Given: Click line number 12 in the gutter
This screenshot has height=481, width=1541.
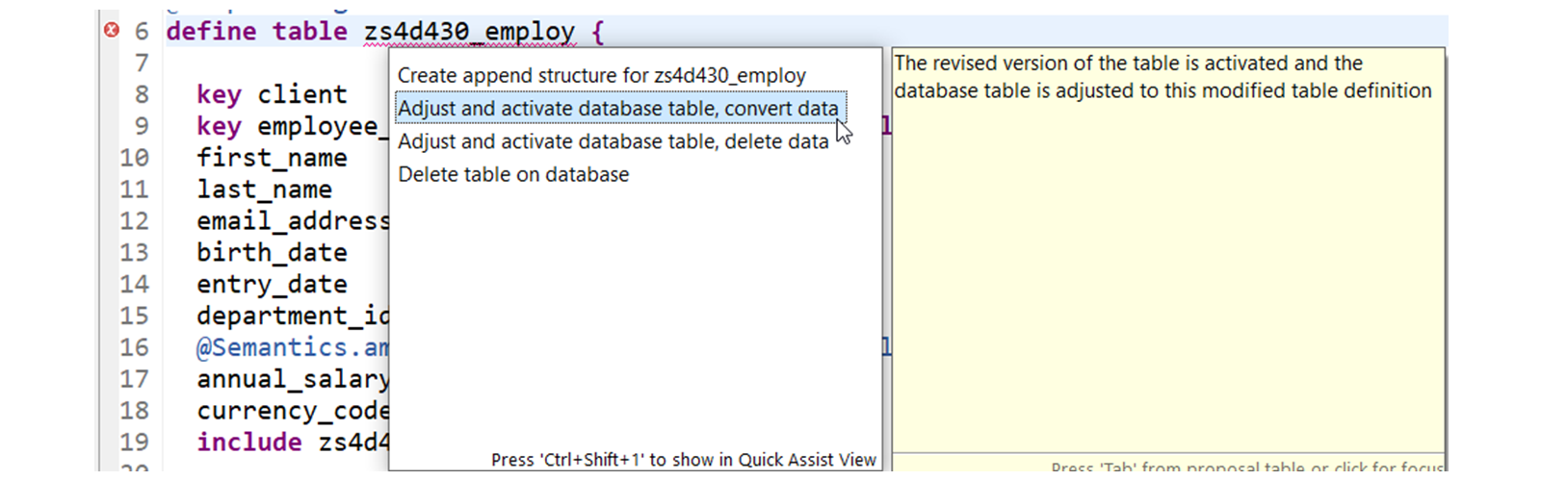Looking at the screenshot, I should (134, 221).
